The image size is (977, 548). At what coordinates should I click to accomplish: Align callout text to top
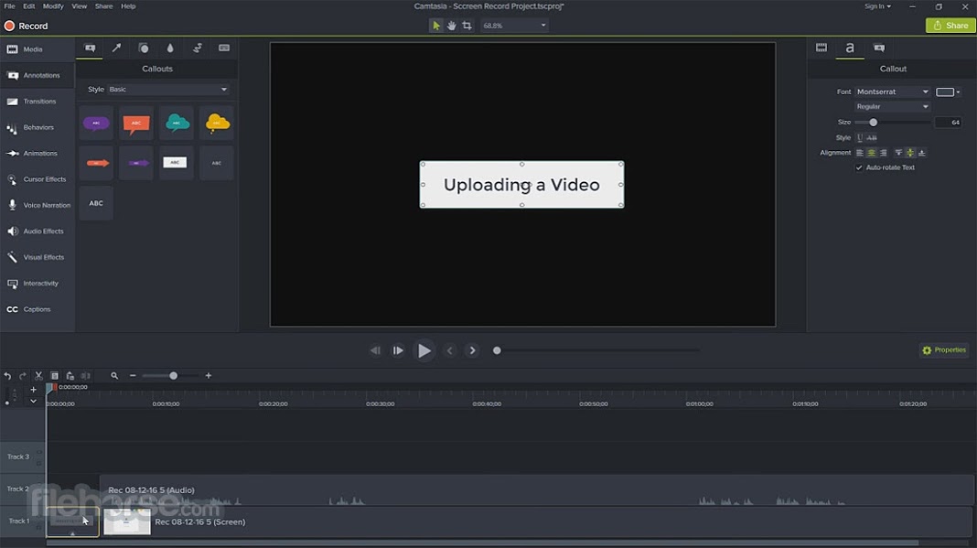pos(897,153)
